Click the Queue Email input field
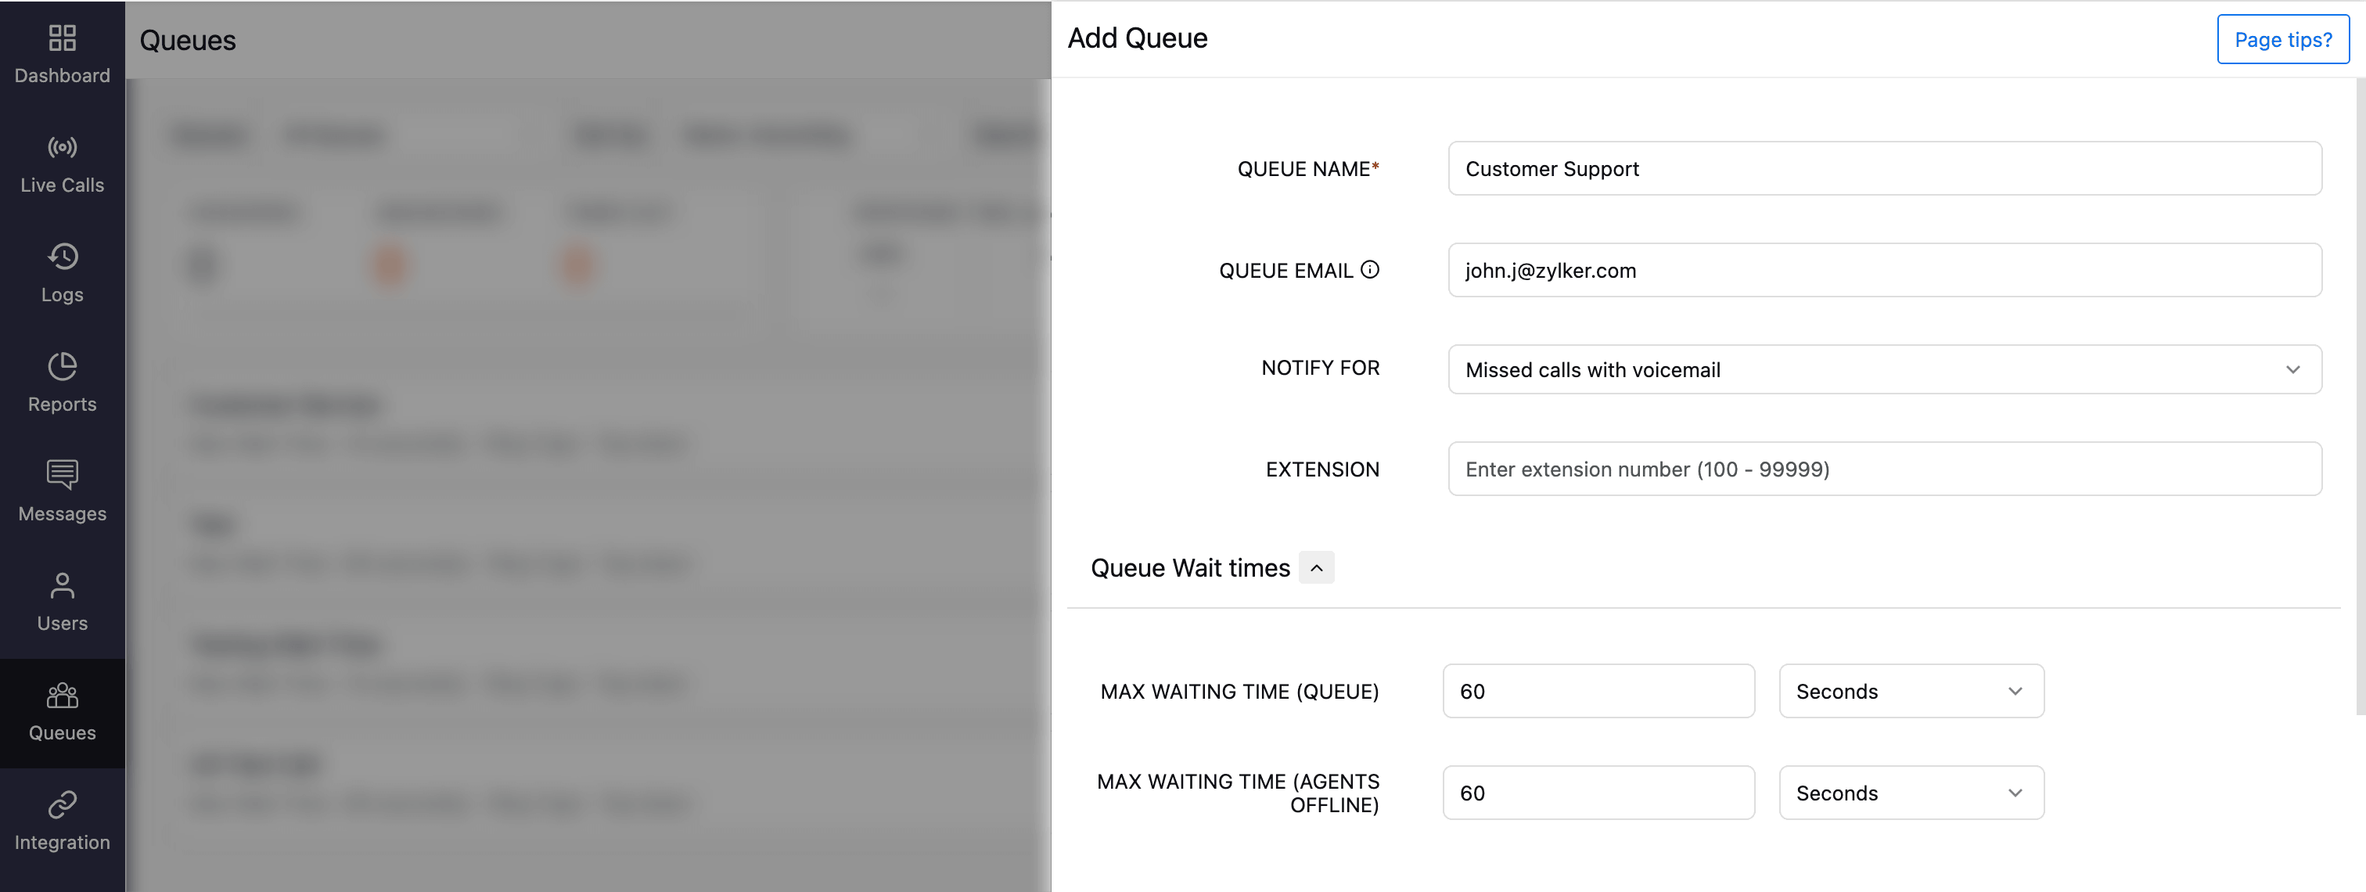This screenshot has width=2366, height=892. point(1884,270)
